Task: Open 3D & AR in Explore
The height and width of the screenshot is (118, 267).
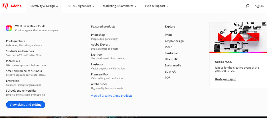Action: 170,71
